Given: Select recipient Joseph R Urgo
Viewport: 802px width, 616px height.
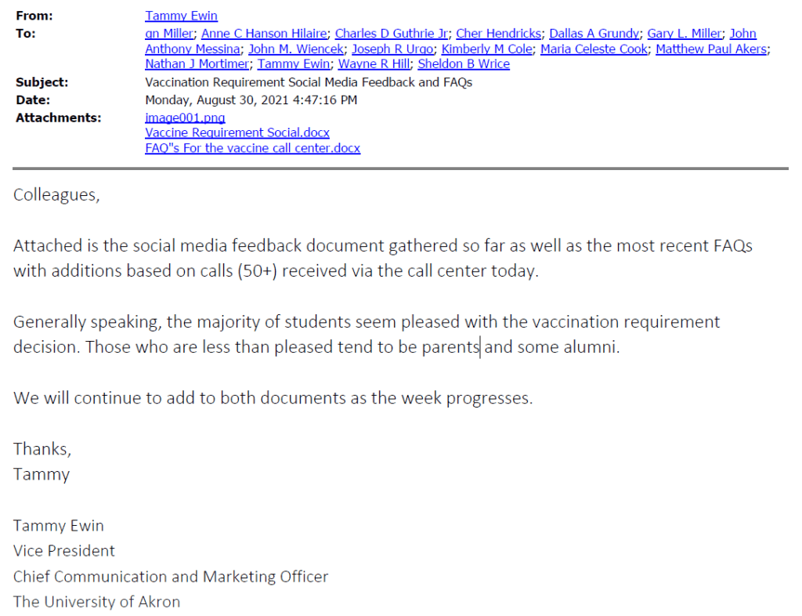Looking at the screenshot, I should [392, 49].
